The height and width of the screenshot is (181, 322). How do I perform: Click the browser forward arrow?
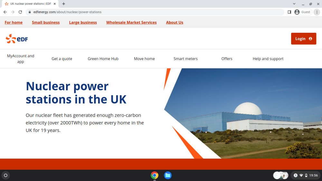[13, 12]
